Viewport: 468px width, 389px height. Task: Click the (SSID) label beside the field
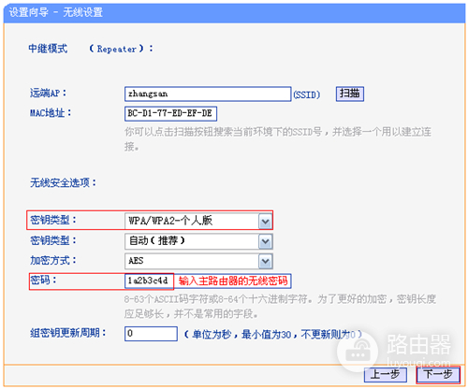coord(307,94)
